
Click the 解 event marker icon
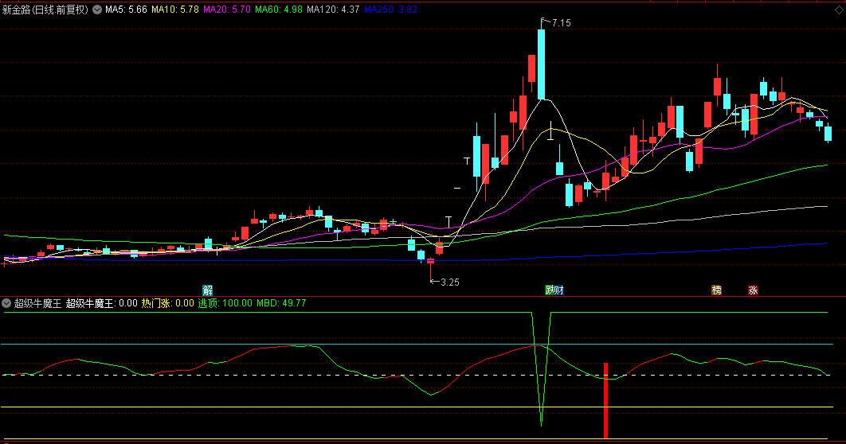coord(208,290)
